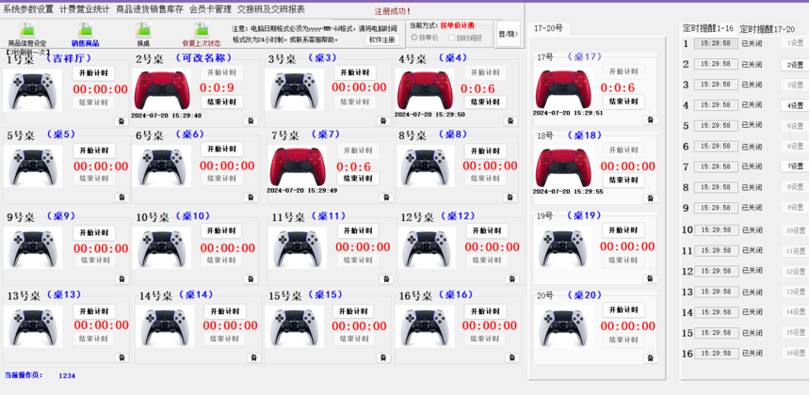Click the red controller image of table 18
Screen dimensions: 809x395
coord(562,167)
